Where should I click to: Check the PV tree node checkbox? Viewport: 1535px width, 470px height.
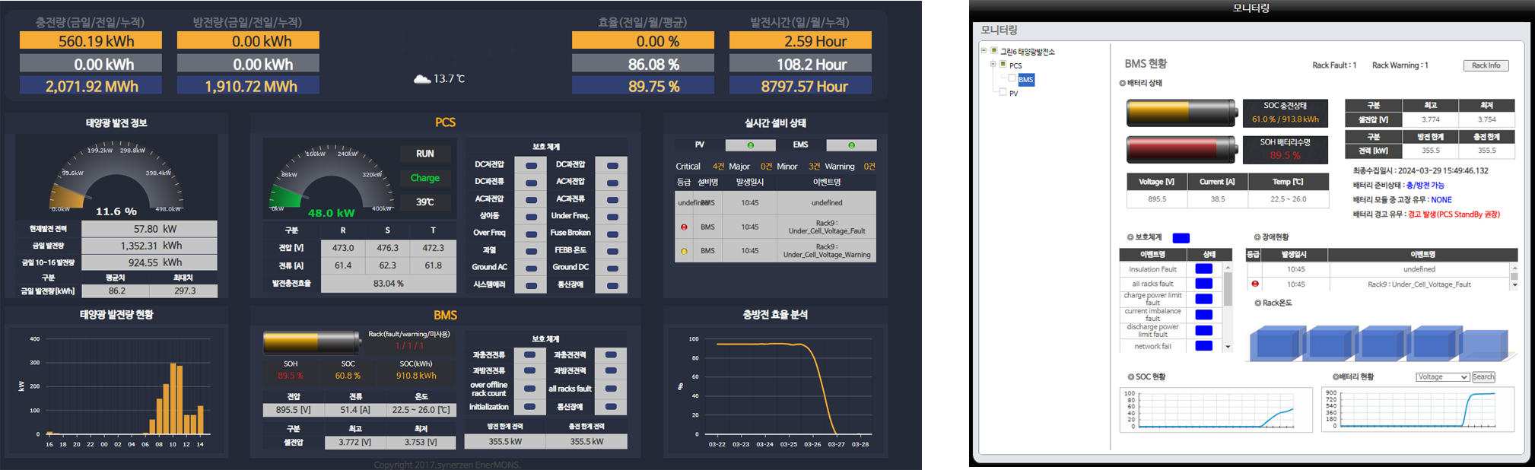1003,93
